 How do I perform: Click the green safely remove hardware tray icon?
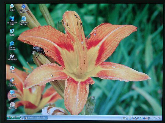click(141, 118)
